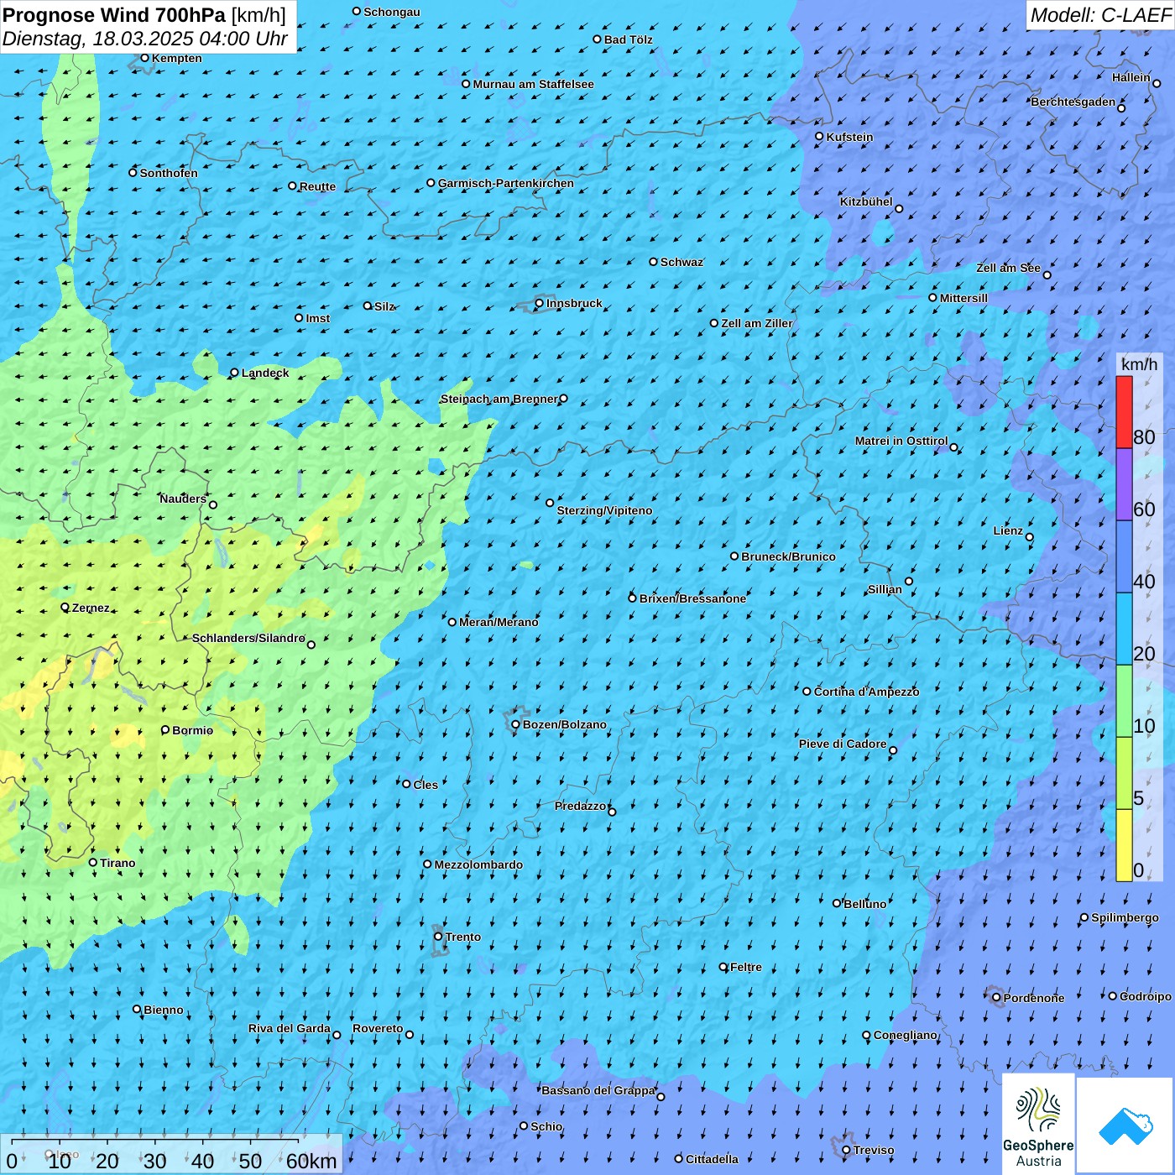Click the Lienz city label
Screen dimensions: 1175x1175
pyautogui.click(x=1008, y=530)
